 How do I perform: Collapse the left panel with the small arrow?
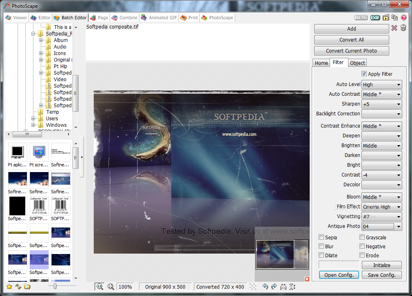[82, 157]
